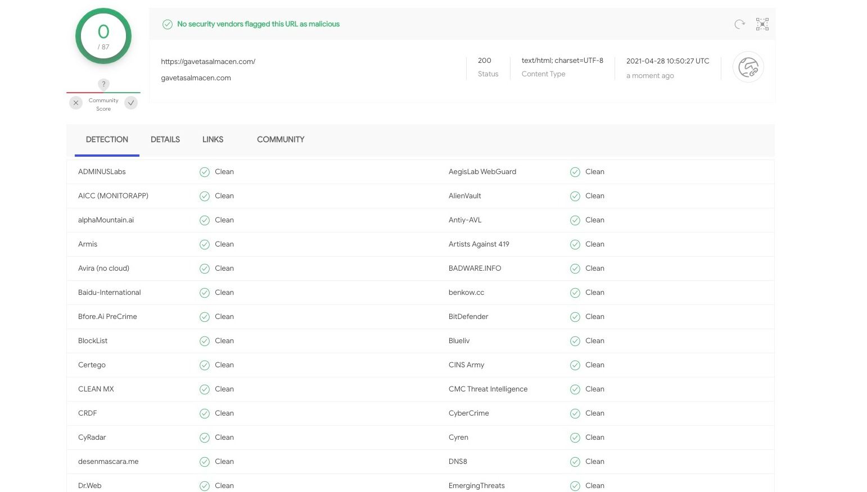Click clean check icon for ADMINUSLabs

pyautogui.click(x=205, y=172)
